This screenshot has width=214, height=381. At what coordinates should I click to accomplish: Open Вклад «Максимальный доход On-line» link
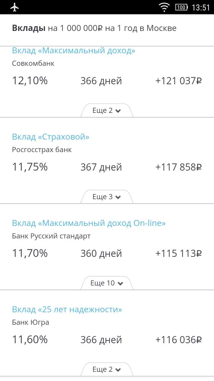point(89,223)
